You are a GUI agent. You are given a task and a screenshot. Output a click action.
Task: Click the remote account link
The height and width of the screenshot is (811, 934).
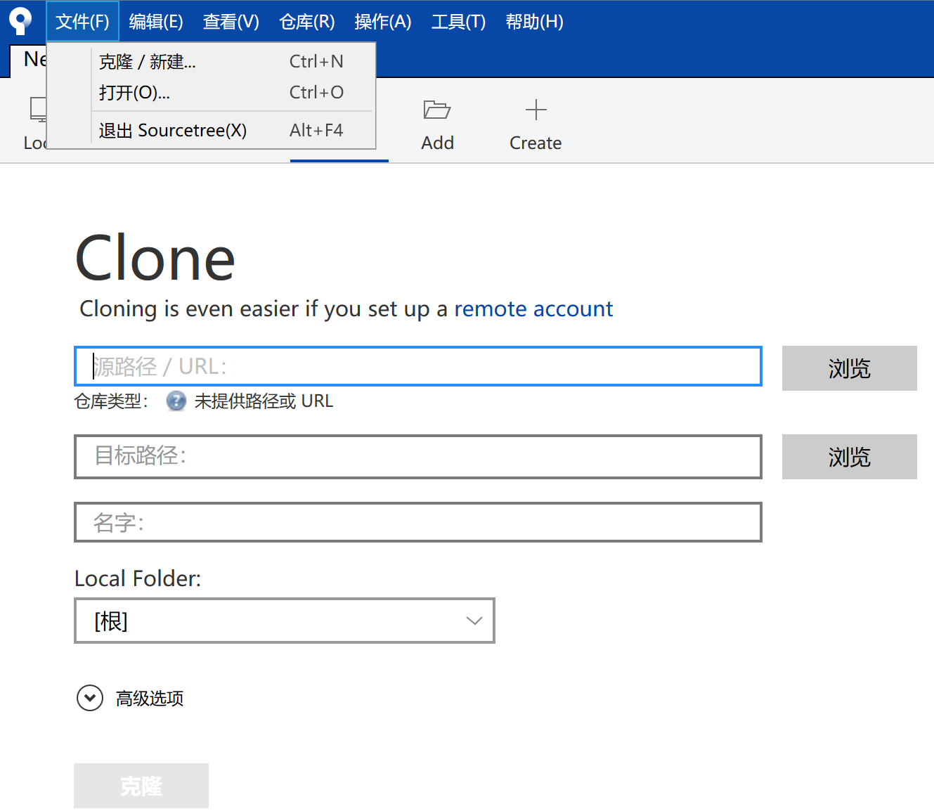[533, 309]
